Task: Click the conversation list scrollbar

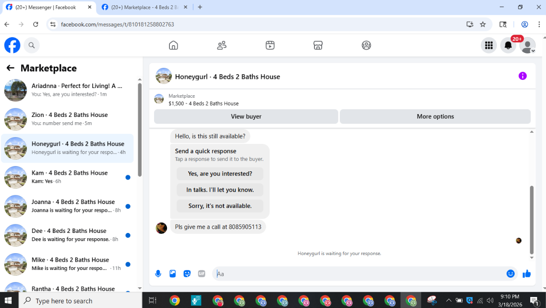Action: 140,129
